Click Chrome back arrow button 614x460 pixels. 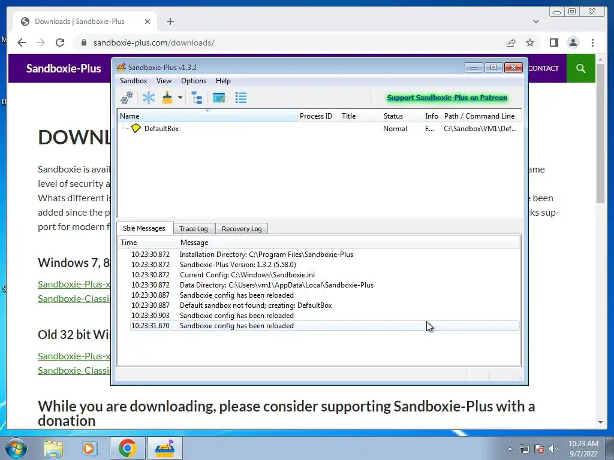[22, 43]
